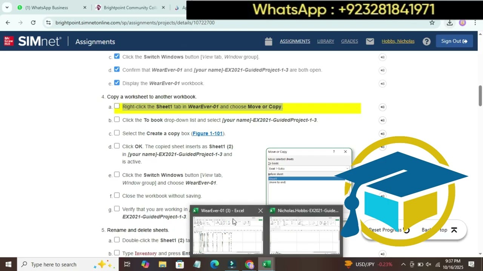Open Microsoft Edge from the taskbar
Image resolution: width=483 pixels, height=271 pixels.
[214, 264]
